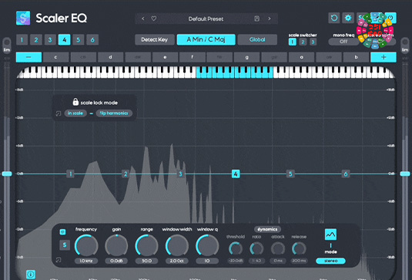The height and width of the screenshot is (280, 412).
Task: Click the minus button left of note c
Action: tap(29, 57)
